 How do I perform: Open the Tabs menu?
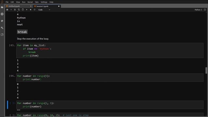coord(37,2)
